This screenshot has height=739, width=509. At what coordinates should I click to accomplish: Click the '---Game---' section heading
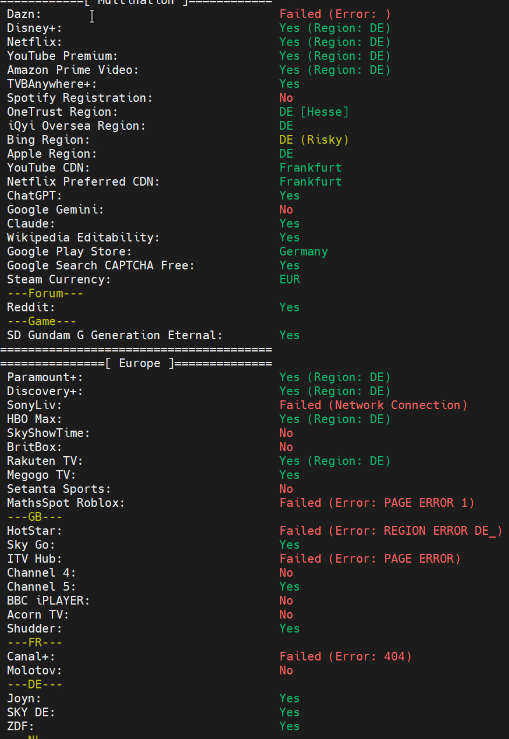[x=41, y=321]
